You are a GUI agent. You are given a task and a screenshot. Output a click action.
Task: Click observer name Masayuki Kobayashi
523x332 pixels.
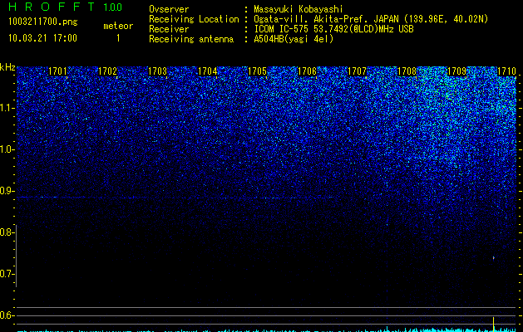pyautogui.click(x=299, y=9)
